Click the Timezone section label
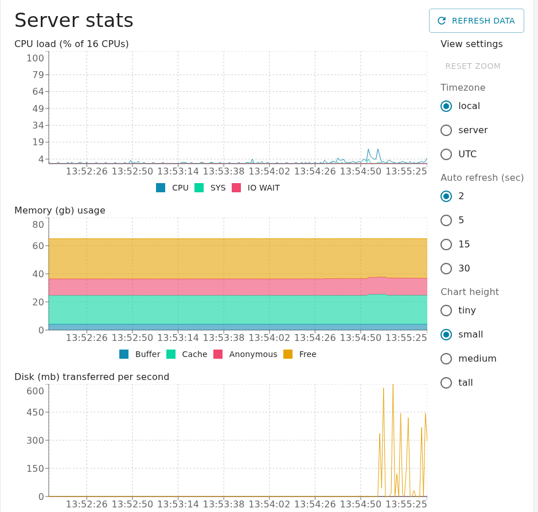 tap(463, 88)
